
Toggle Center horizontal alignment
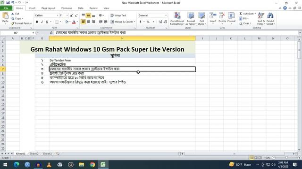coord(88,22)
